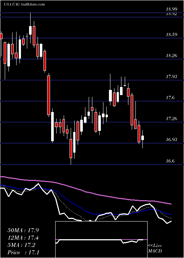Click the 18.99 price level label
184x258 pixels.
pyautogui.click(x=171, y=10)
